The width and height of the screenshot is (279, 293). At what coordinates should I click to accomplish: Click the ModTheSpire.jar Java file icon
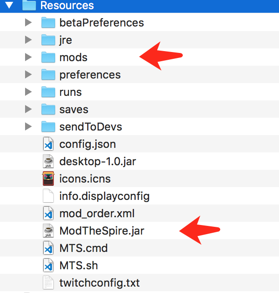point(48,231)
